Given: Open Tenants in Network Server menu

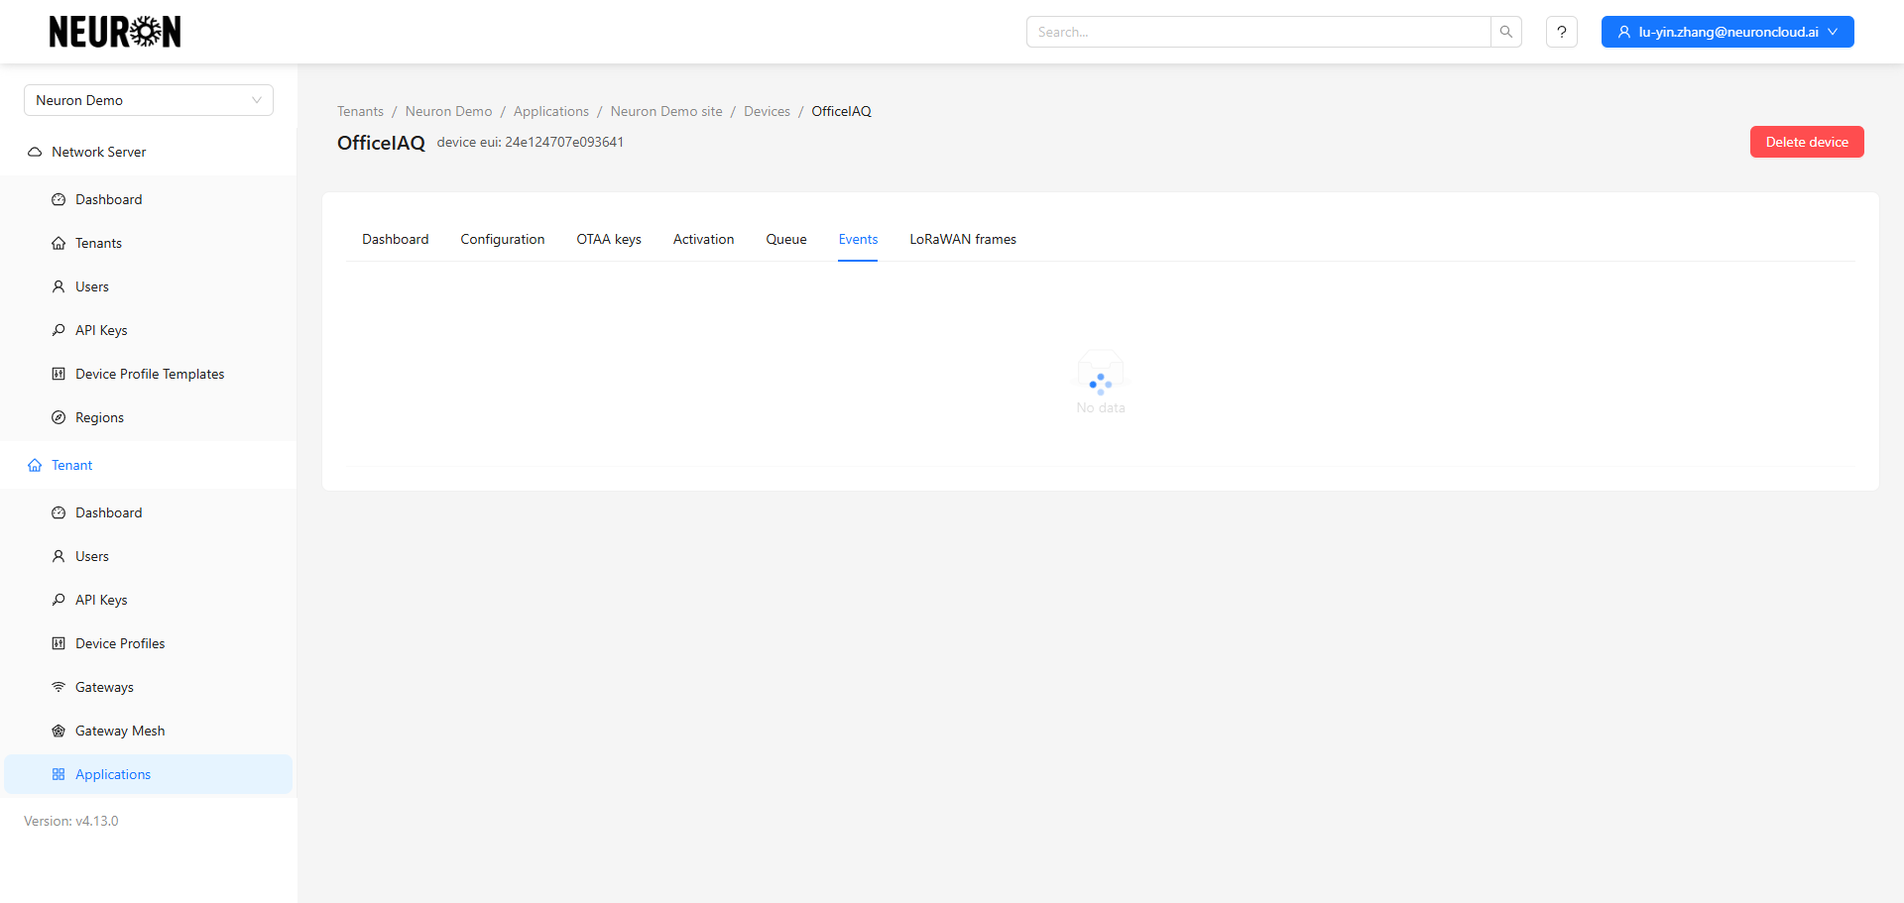Looking at the screenshot, I should point(149,243).
